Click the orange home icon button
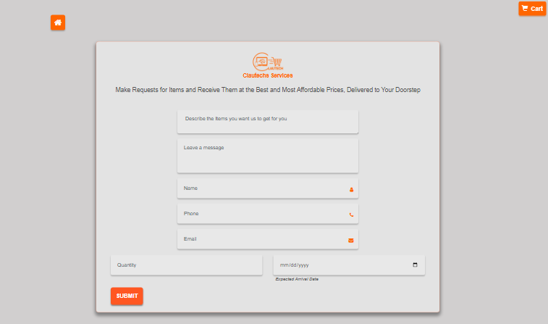The image size is (548, 324). 58,22
